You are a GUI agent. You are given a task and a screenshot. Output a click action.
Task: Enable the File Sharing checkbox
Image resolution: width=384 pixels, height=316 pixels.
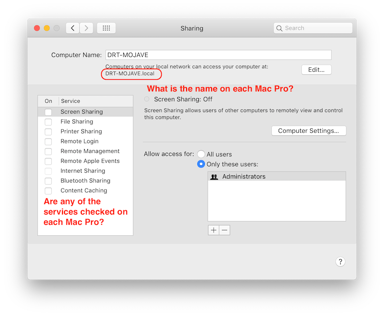click(48, 122)
